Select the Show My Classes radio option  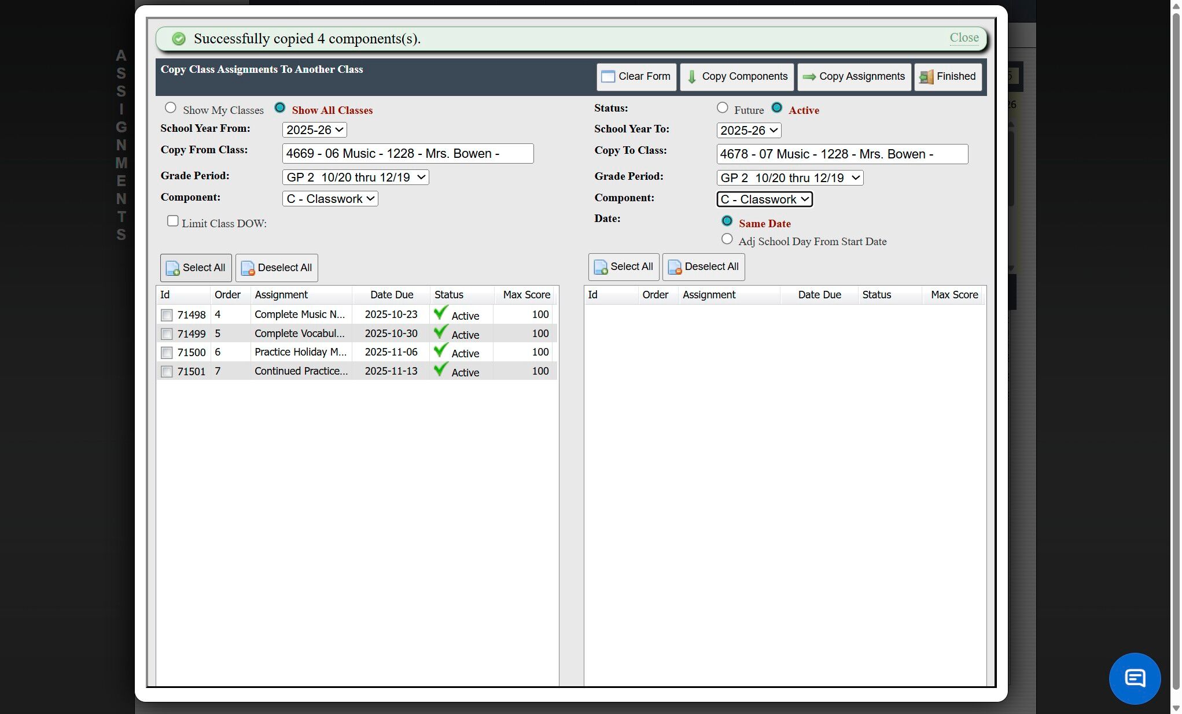tap(170, 108)
